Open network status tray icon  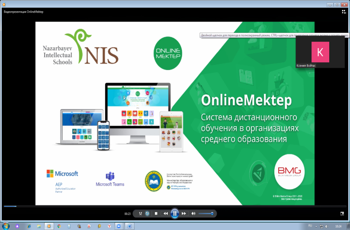pos(321,226)
